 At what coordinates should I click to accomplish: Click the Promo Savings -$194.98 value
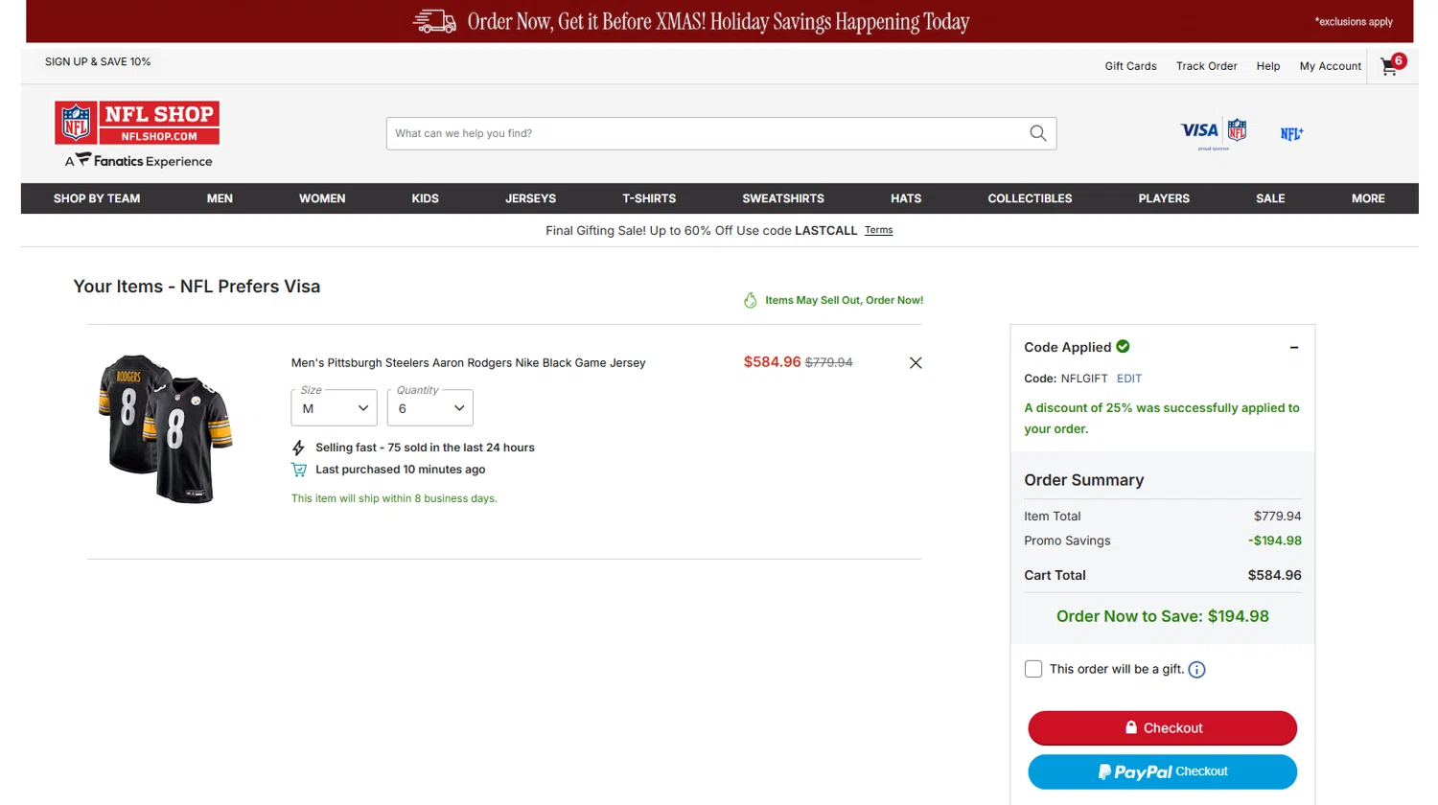pyautogui.click(x=1274, y=540)
